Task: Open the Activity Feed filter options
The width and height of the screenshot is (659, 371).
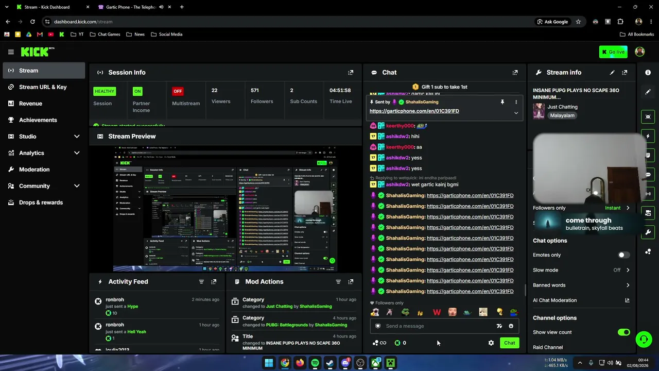Action: [201, 282]
